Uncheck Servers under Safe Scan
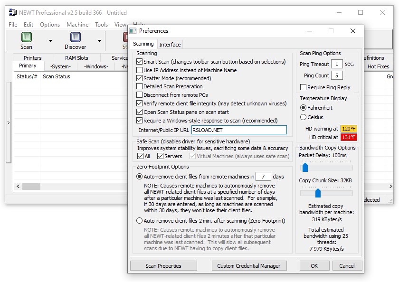The image size is (399, 282). click(x=160, y=156)
